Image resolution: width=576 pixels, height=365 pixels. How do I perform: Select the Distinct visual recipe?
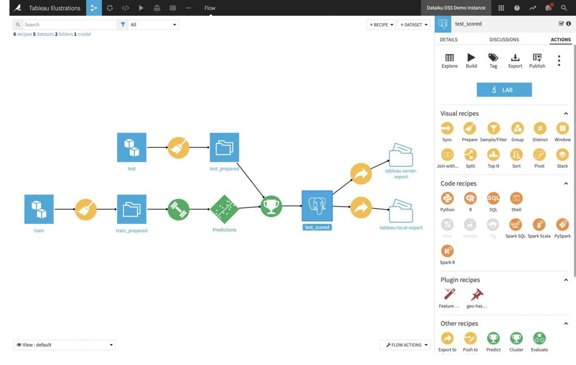(540, 129)
